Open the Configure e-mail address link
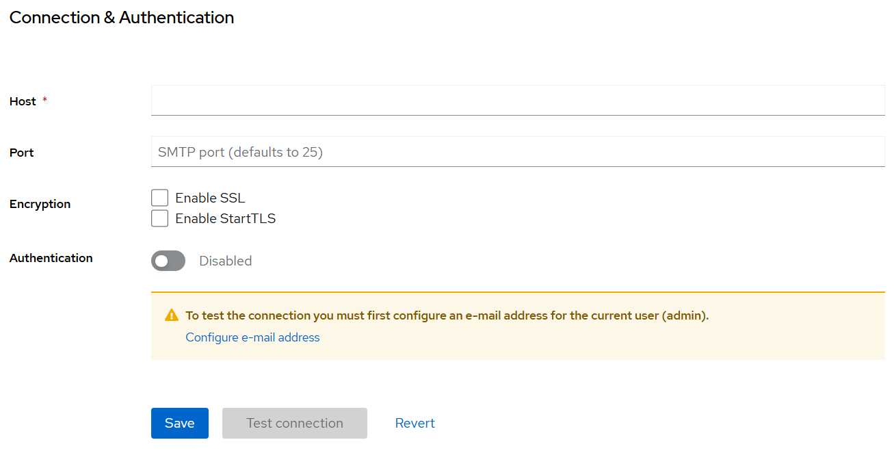Viewport: 894px width, 453px height. tap(252, 337)
